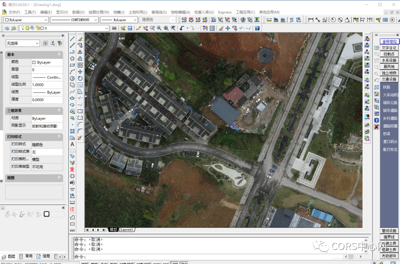Image resolution: width=400 pixels, height=264 pixels.
Task: Select the Line draw tool
Action: point(73,39)
